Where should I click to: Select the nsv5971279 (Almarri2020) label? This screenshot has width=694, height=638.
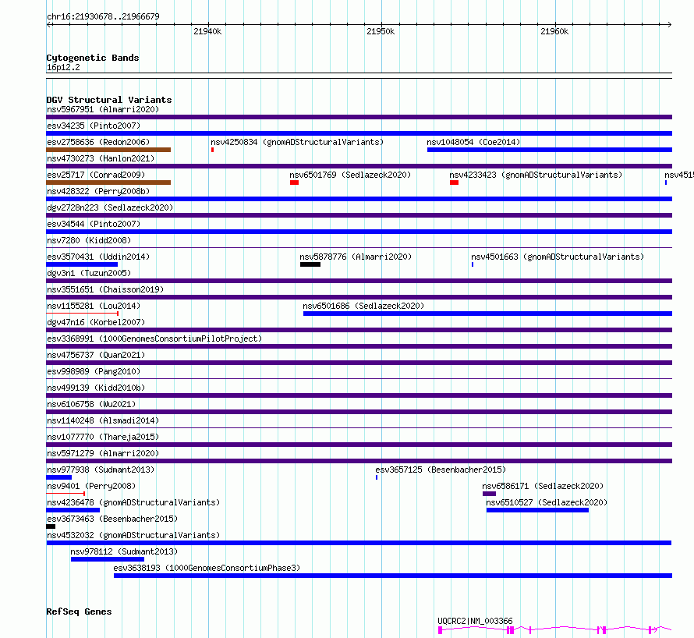tap(103, 453)
